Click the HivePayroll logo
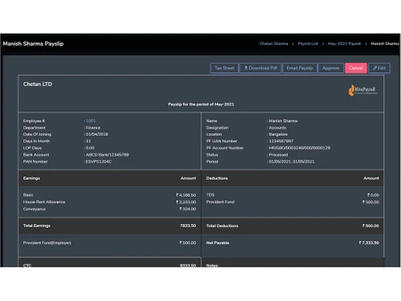 pos(363,90)
